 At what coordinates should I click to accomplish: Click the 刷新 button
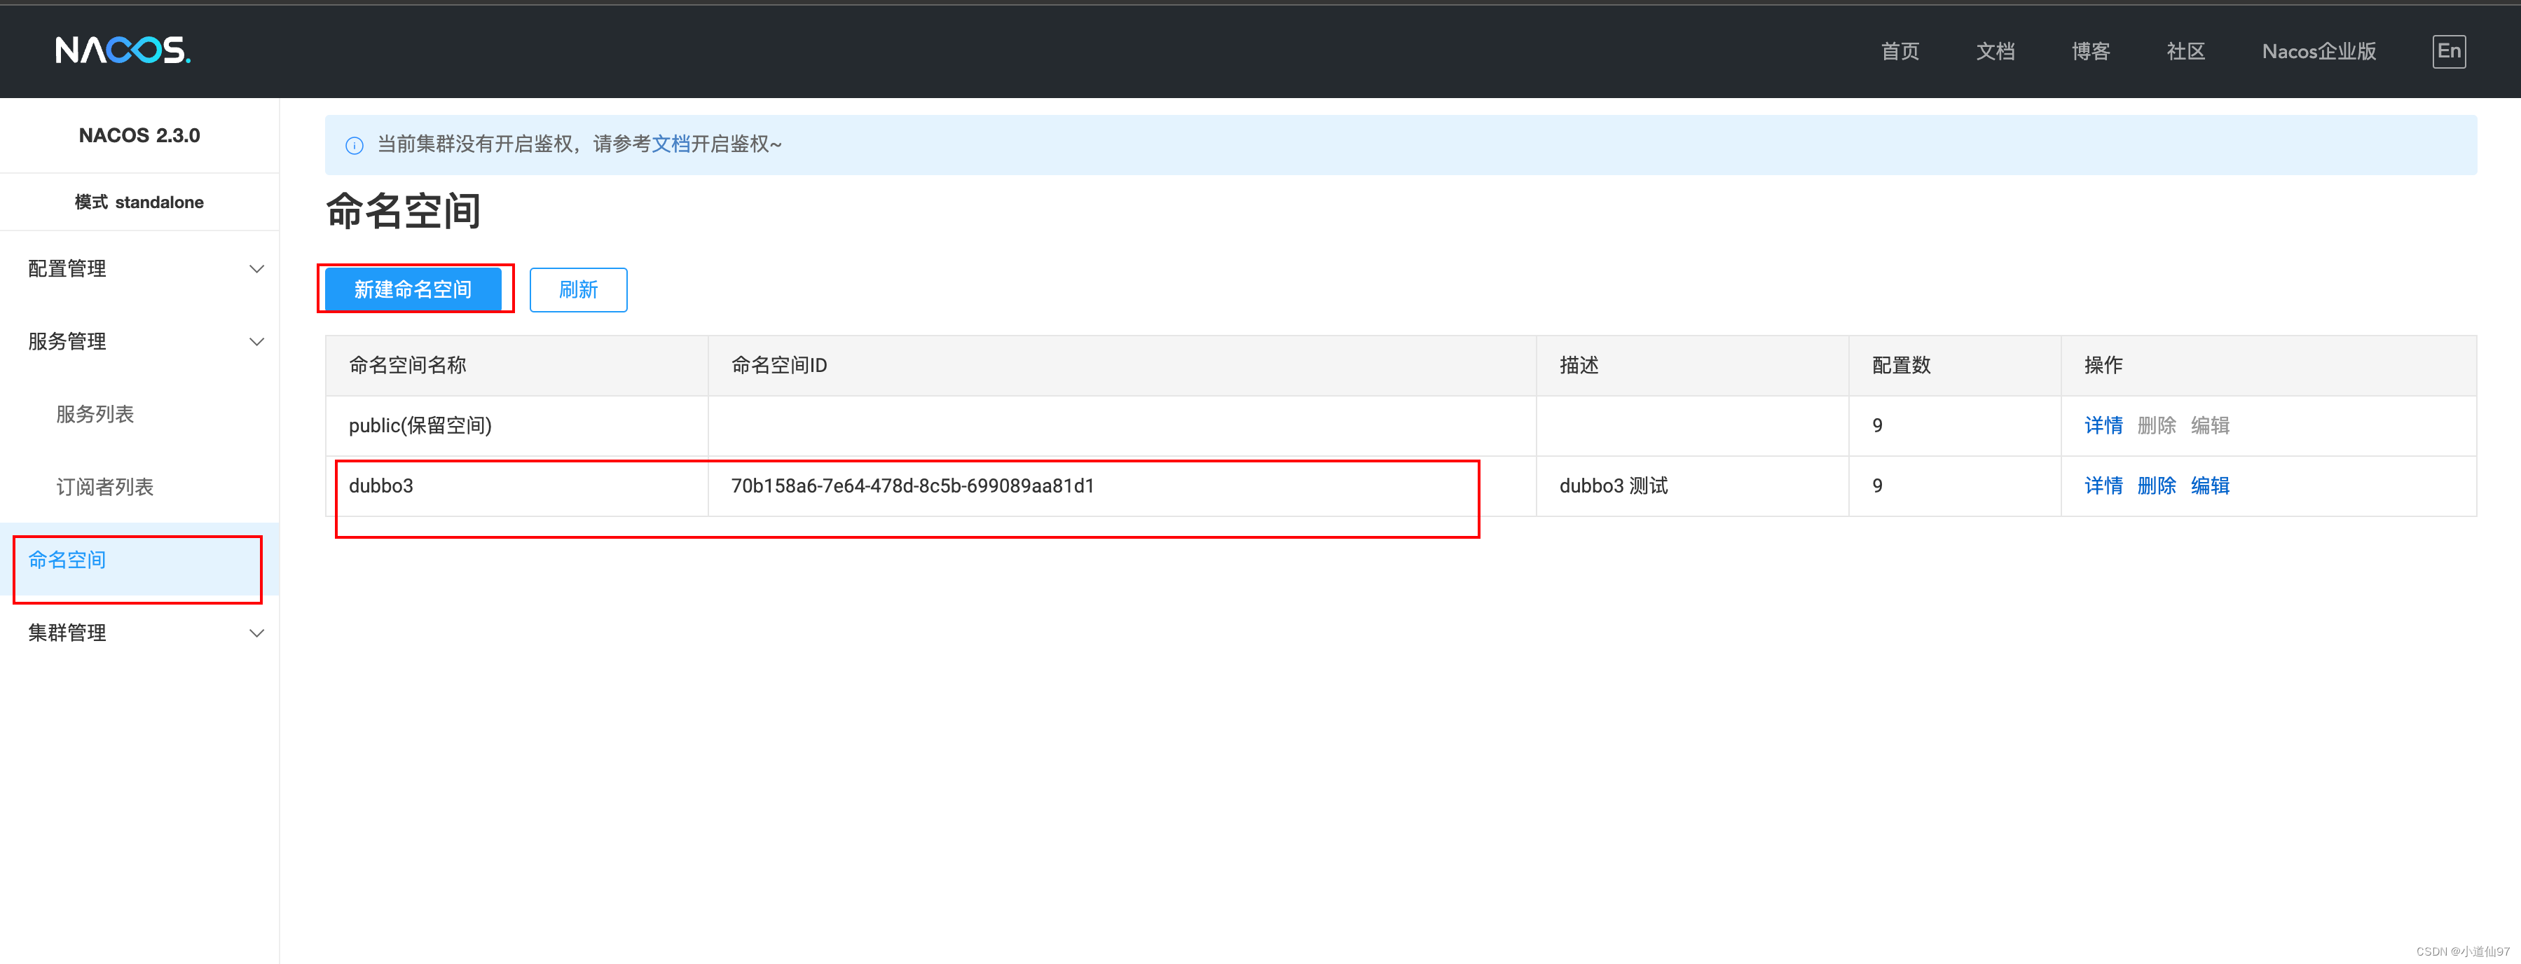[578, 289]
